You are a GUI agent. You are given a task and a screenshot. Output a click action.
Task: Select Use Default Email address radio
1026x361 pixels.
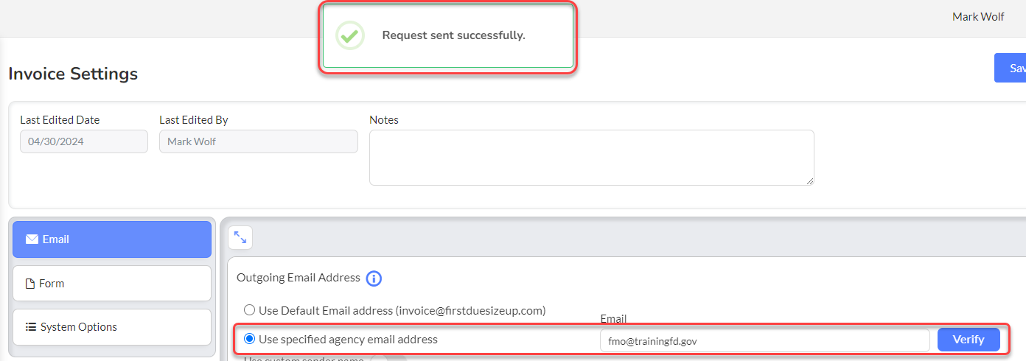[x=250, y=310]
